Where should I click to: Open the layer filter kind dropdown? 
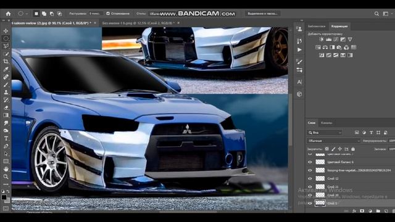[325, 133]
